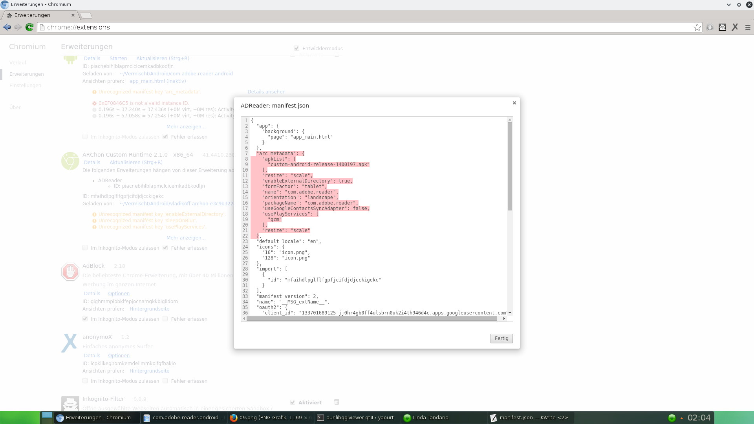Image resolution: width=754 pixels, height=424 pixels.
Task: Click the Inkognito-Filter spy icon
Action: point(70,403)
